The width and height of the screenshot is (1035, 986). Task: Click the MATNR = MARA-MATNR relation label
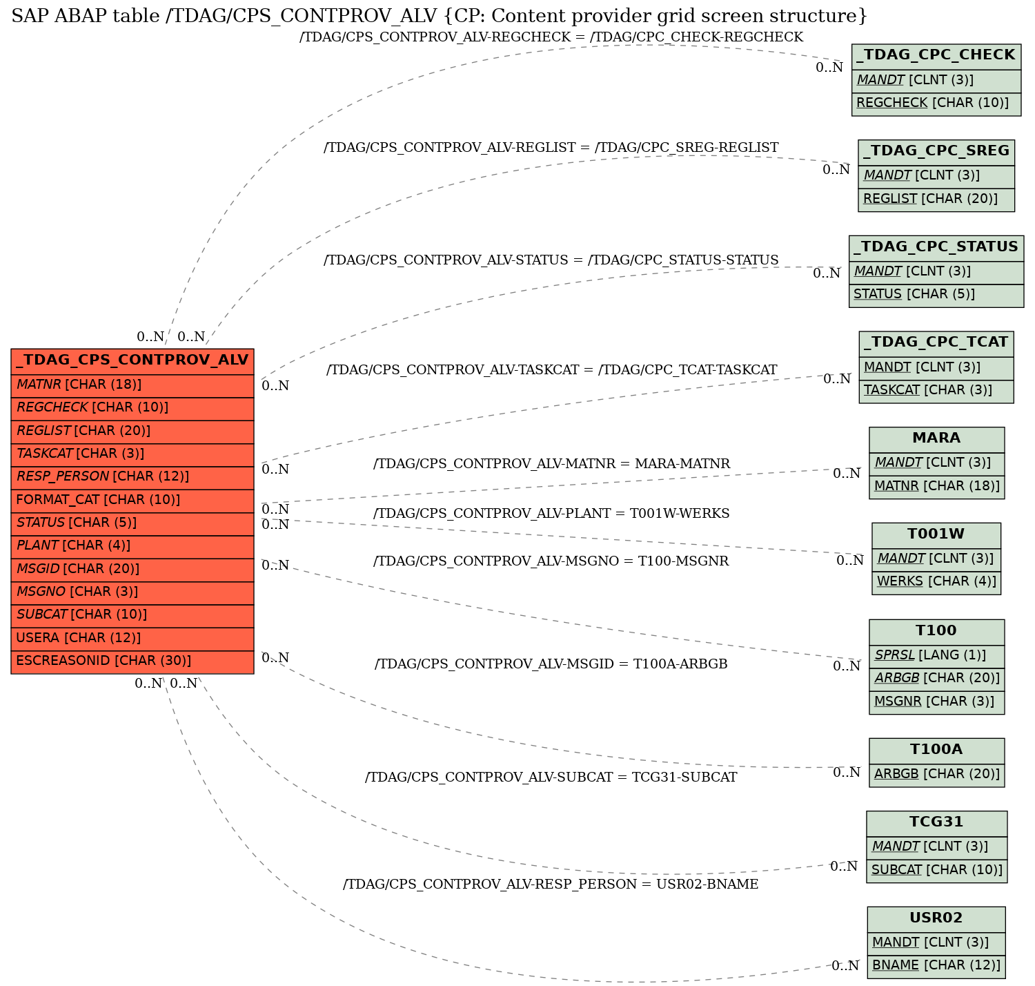tap(551, 464)
